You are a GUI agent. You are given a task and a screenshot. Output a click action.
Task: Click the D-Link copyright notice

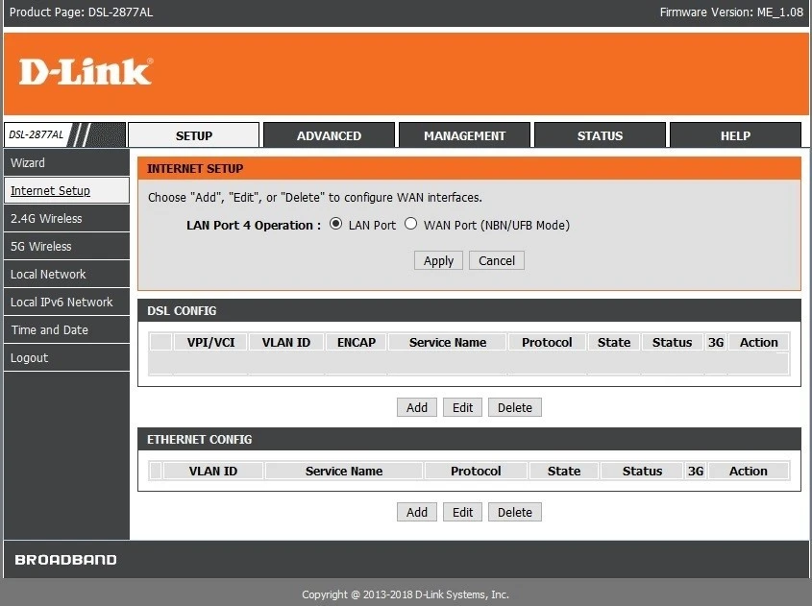point(406,594)
